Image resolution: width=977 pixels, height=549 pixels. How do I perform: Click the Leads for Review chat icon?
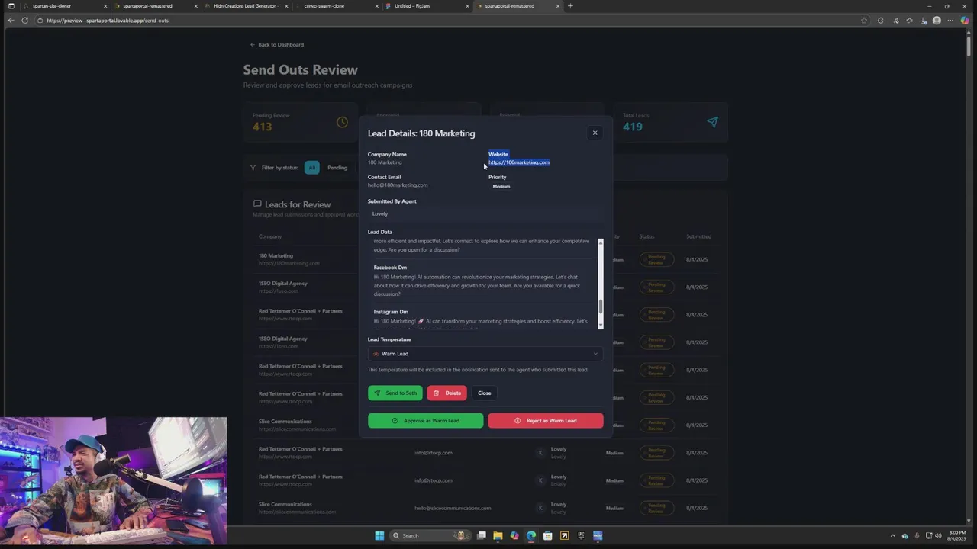click(x=257, y=204)
